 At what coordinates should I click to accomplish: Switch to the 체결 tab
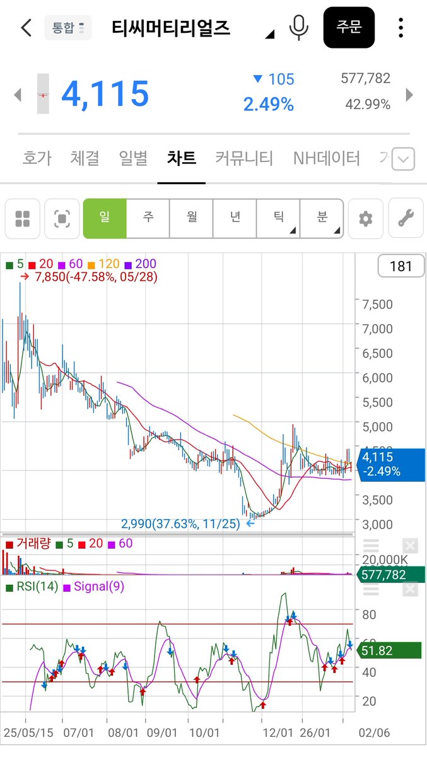[x=85, y=158]
